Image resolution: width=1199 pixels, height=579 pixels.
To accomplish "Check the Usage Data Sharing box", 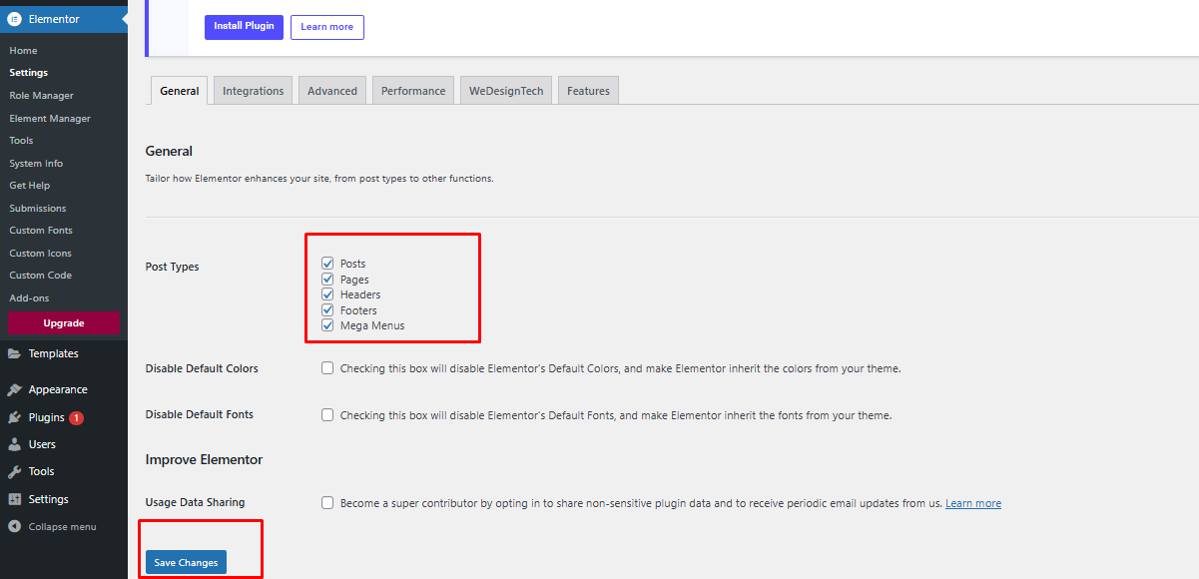I will click(x=327, y=503).
